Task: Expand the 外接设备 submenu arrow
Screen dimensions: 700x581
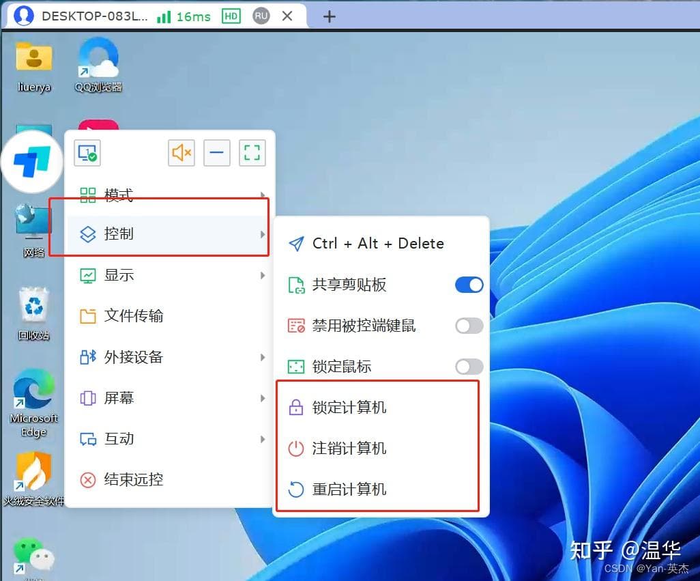Action: [263, 357]
